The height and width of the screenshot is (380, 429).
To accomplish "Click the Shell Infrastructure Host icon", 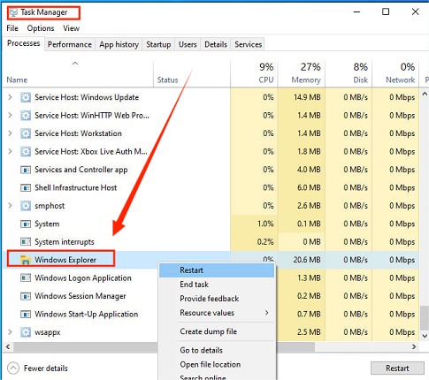I will point(26,188).
